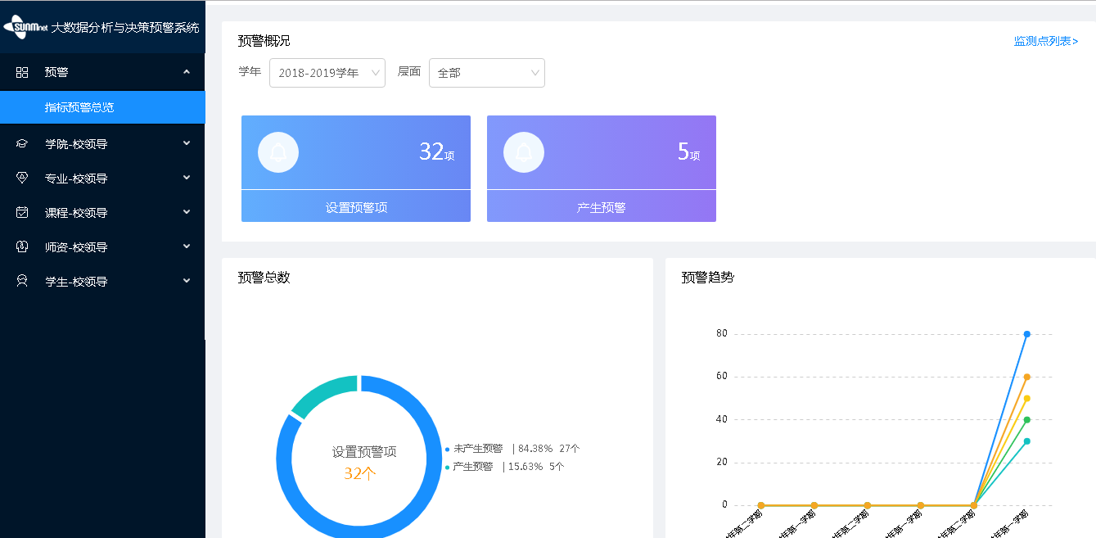The image size is (1096, 538).
Task: Click the 专业-校领导 sidebar icon
Action: 22,179
